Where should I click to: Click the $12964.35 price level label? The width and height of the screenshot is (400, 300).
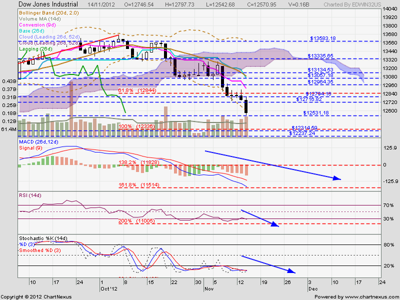click(x=320, y=81)
